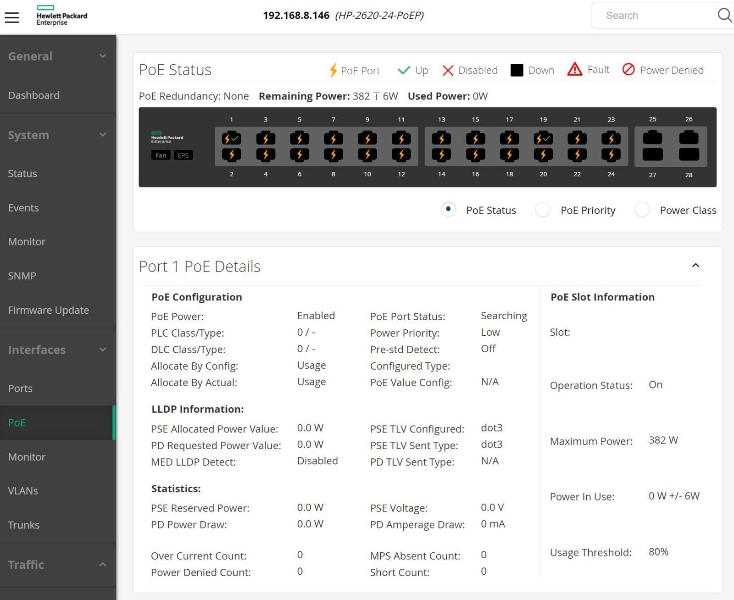Collapse the Port 1 PoE Details panel
Image resolution: width=734 pixels, height=600 pixels.
pos(695,266)
